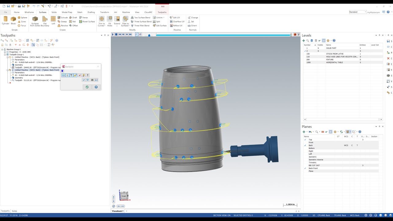Toggle the lock selected operations icon

(x=2, y=45)
